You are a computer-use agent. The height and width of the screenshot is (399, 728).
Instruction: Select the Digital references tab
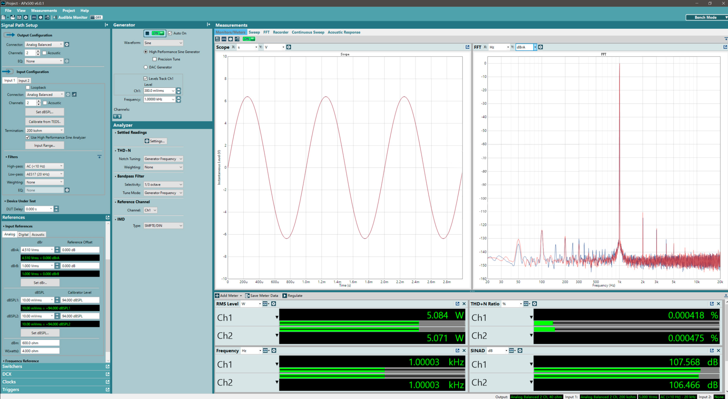coord(23,234)
